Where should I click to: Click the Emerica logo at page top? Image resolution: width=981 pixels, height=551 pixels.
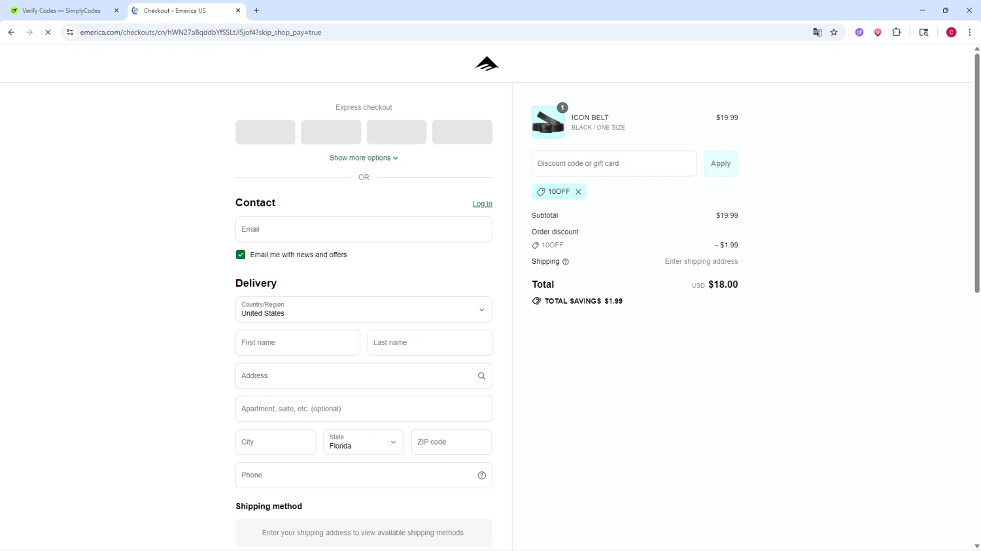[x=487, y=63]
